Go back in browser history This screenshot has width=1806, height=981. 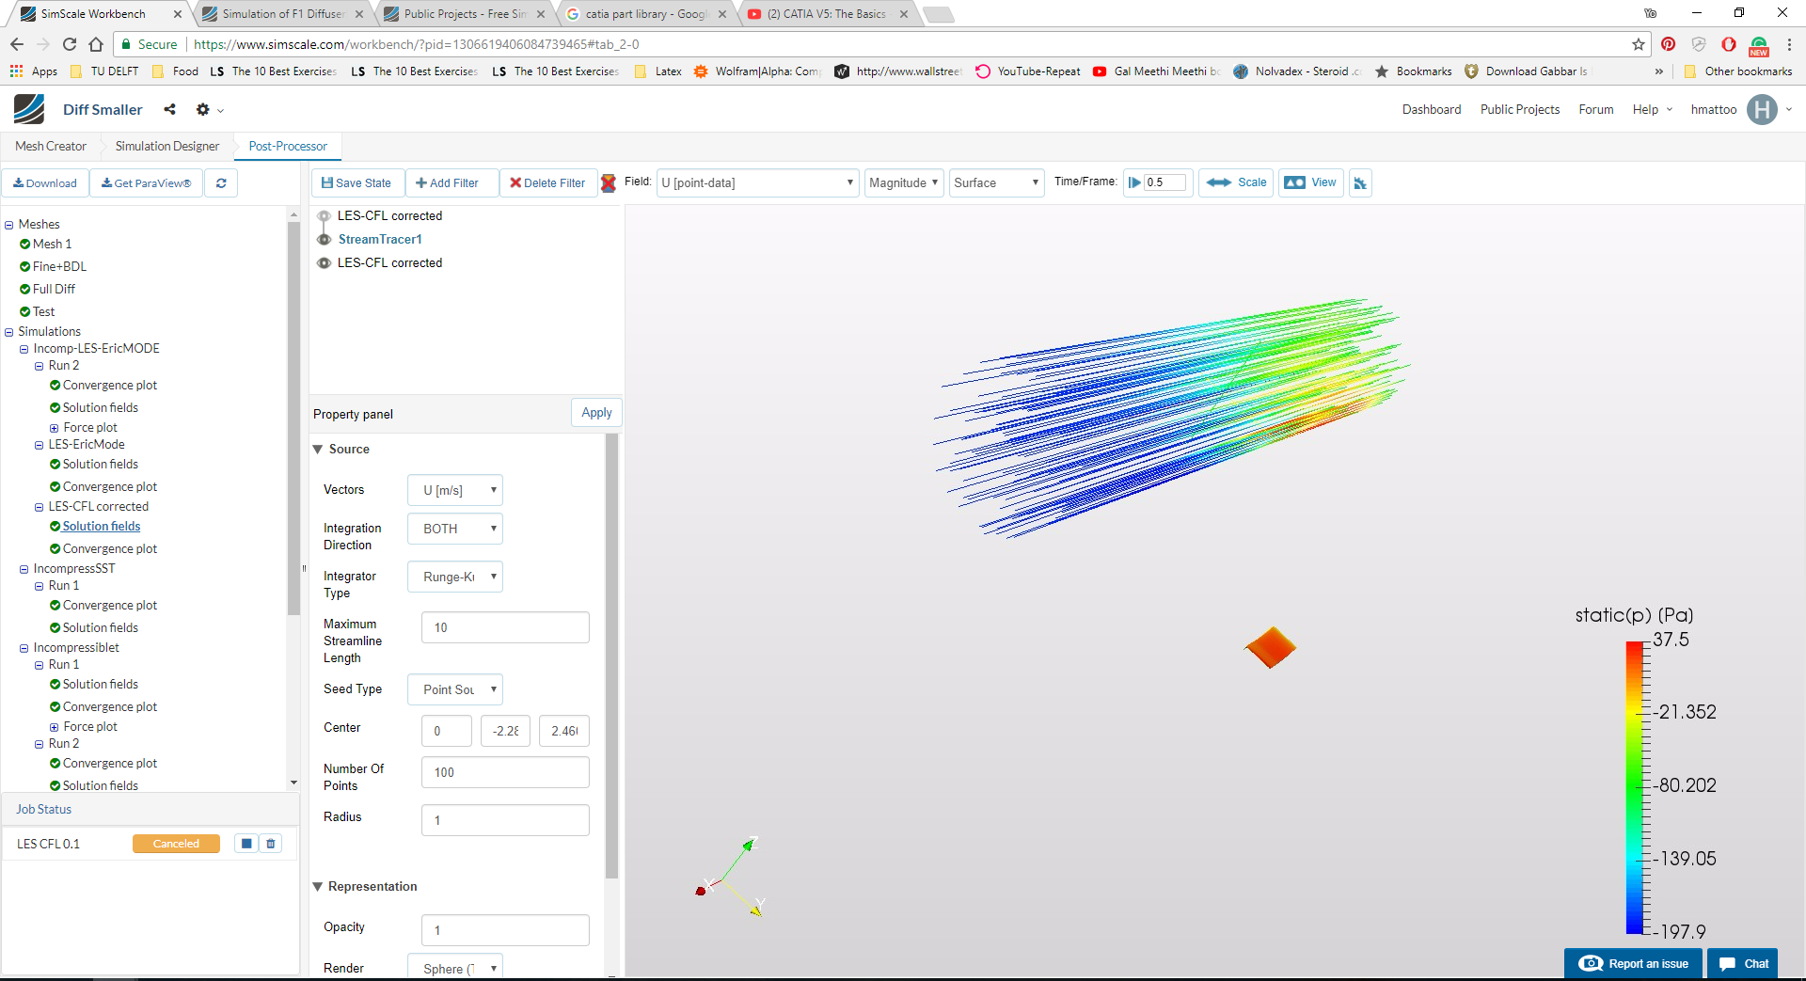[17, 44]
